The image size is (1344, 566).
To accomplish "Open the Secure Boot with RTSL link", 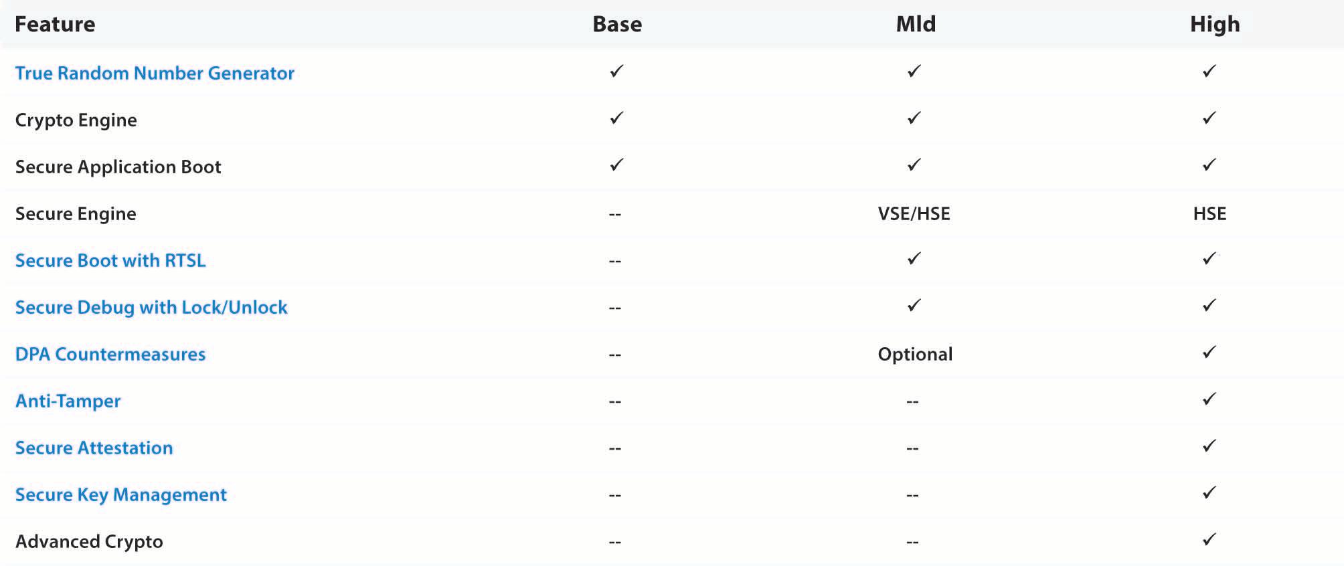I will [110, 260].
